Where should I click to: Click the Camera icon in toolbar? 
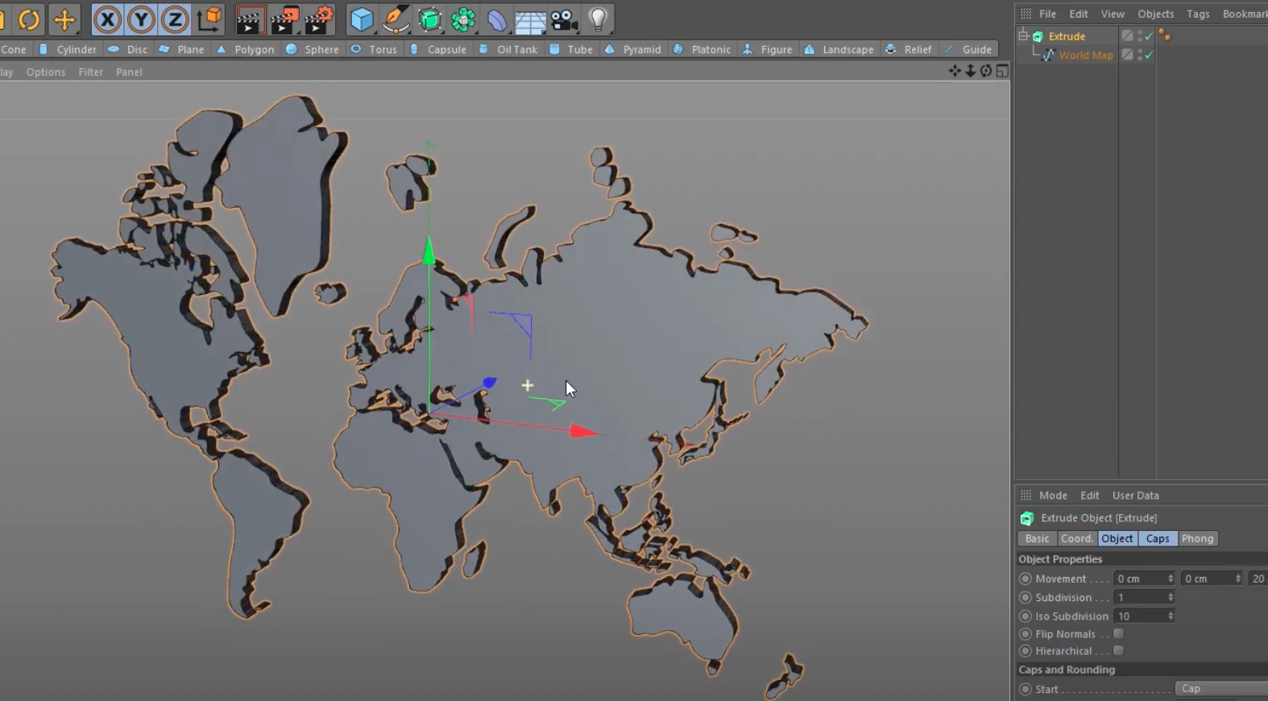tap(565, 19)
